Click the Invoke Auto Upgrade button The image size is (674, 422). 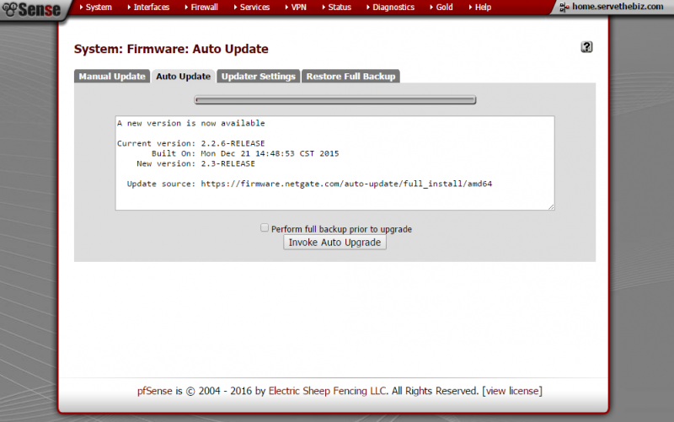334,243
